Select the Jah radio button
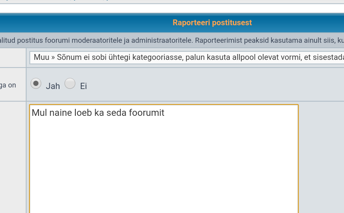The height and width of the screenshot is (213, 344). coord(36,84)
